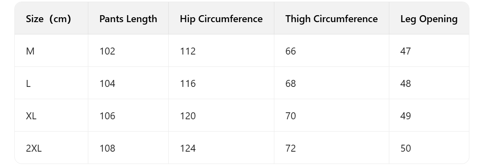Select thigh circumference value 72
The image size is (478, 166).
coord(291,148)
